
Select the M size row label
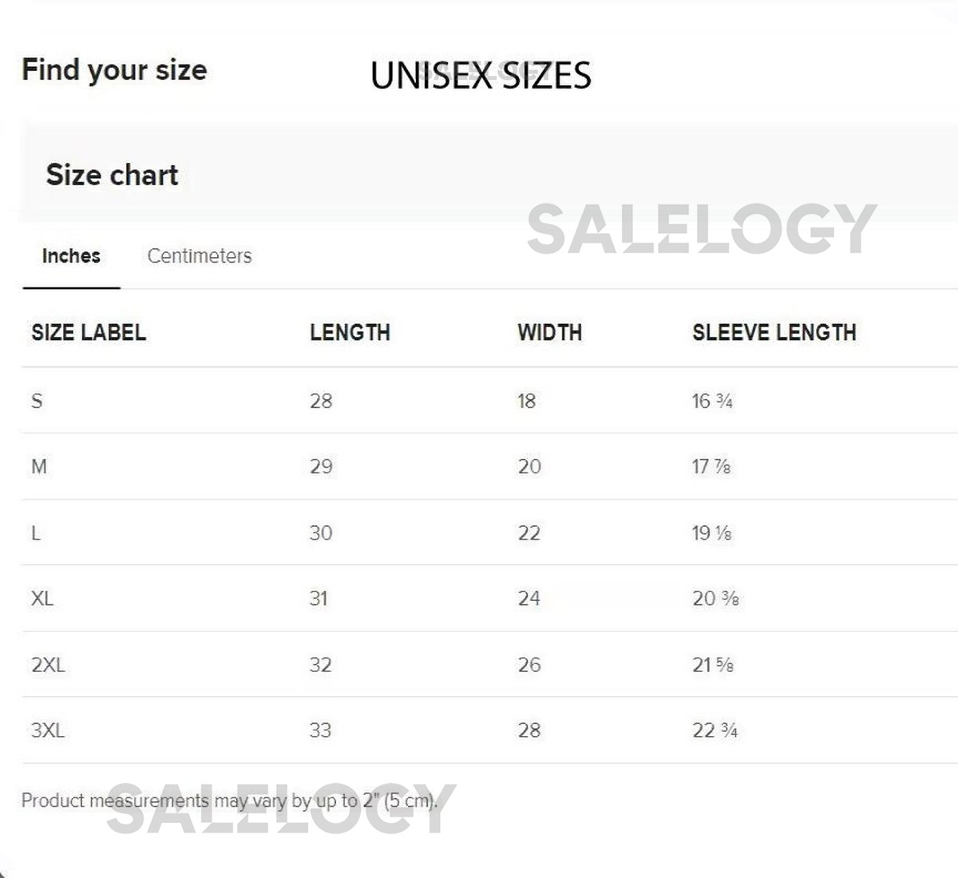coord(39,466)
